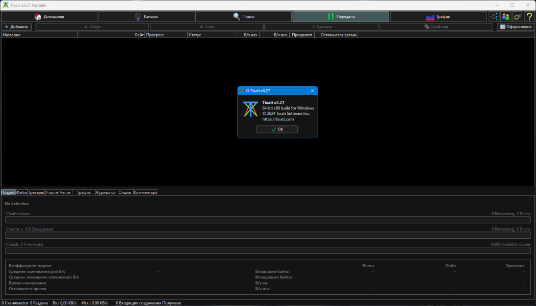Image resolution: width=536 pixels, height=306 pixels.
Task: Select the Передачи transfers section
Action: pos(341,16)
